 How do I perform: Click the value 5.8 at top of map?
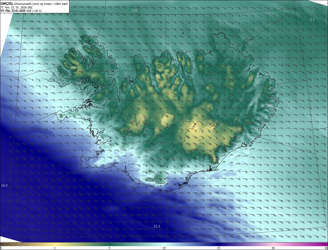(x=135, y=10)
